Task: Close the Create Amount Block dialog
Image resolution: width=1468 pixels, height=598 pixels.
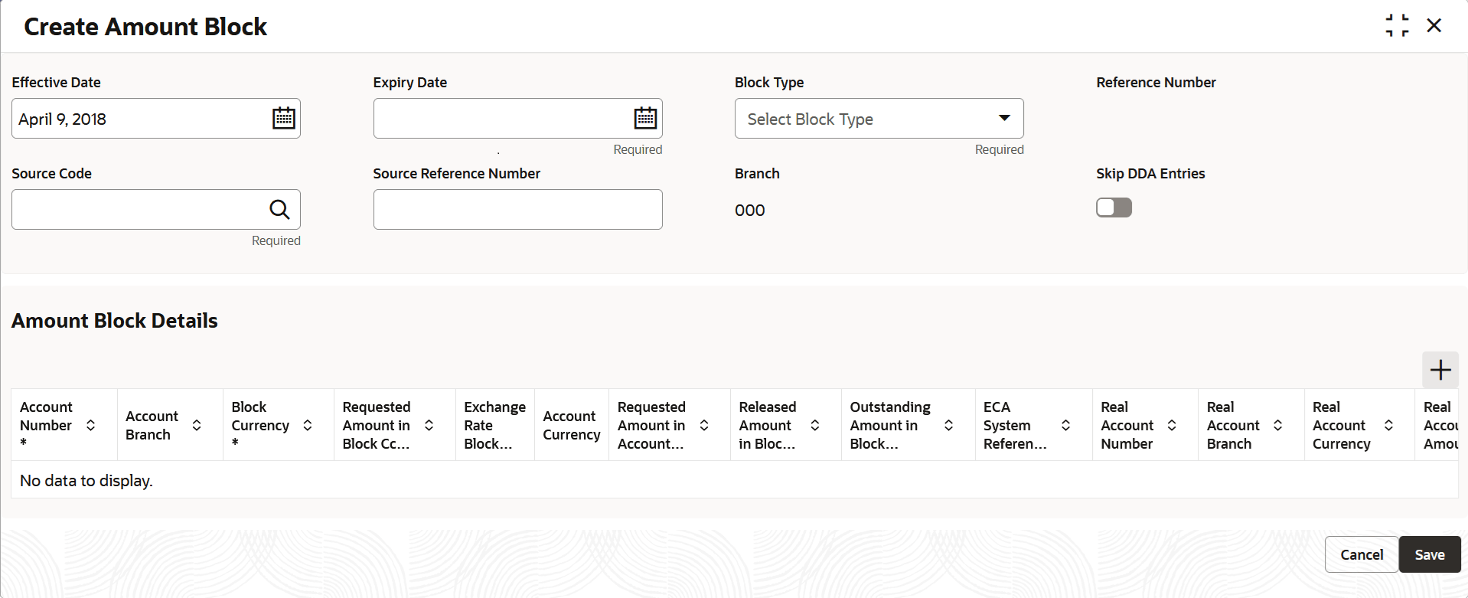Action: click(x=1434, y=26)
